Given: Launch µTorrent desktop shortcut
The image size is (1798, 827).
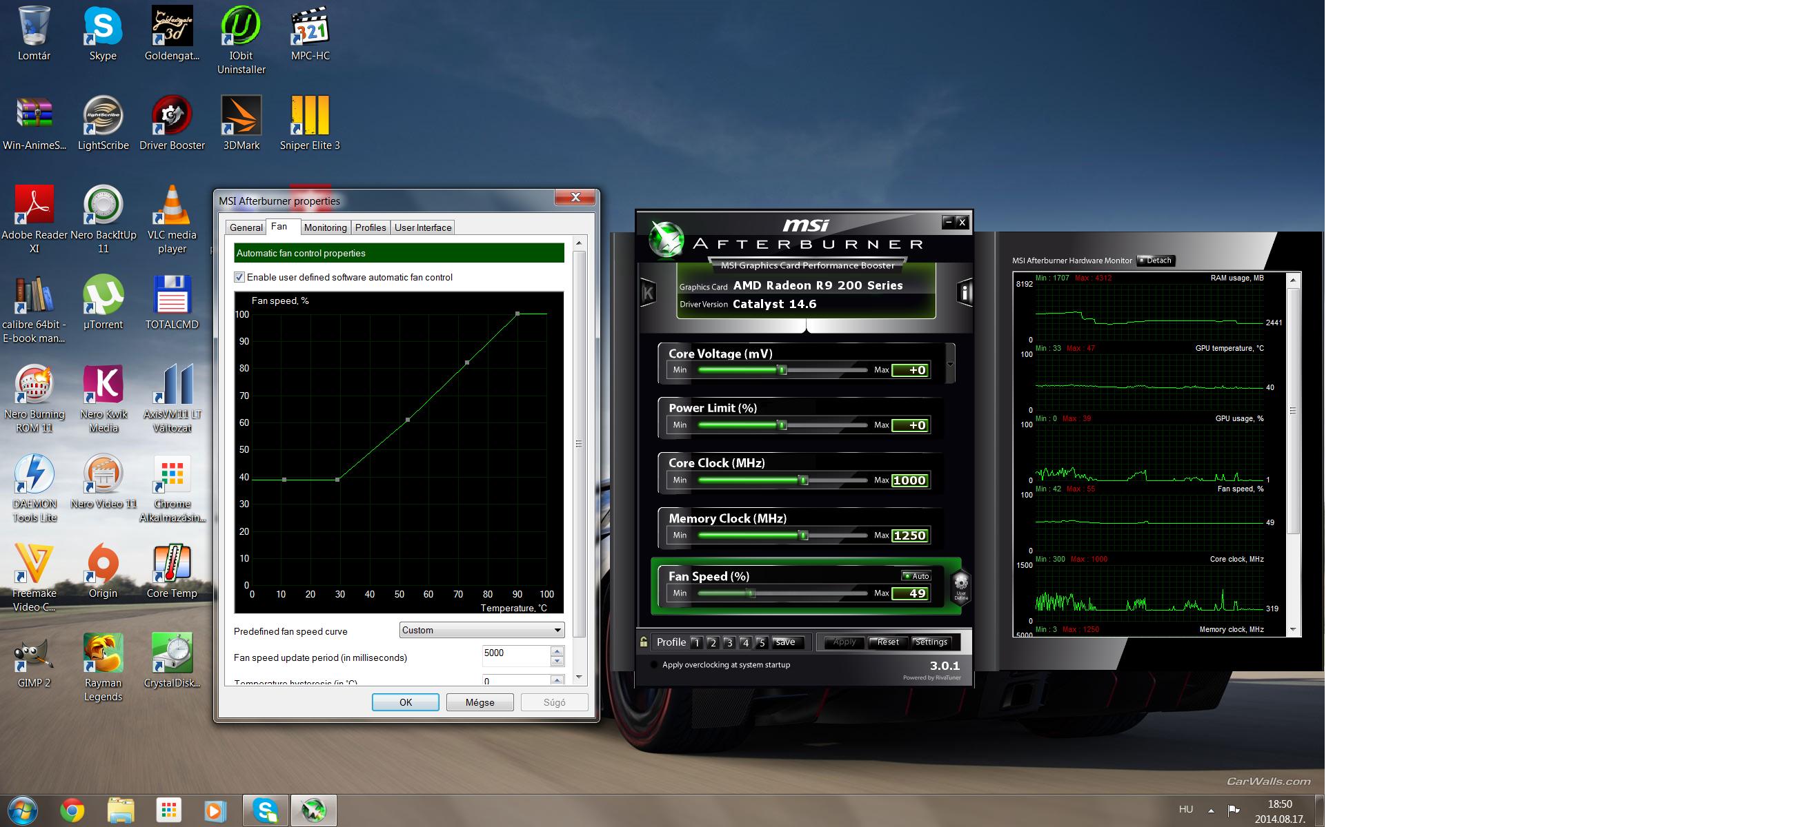Looking at the screenshot, I should pos(103,302).
